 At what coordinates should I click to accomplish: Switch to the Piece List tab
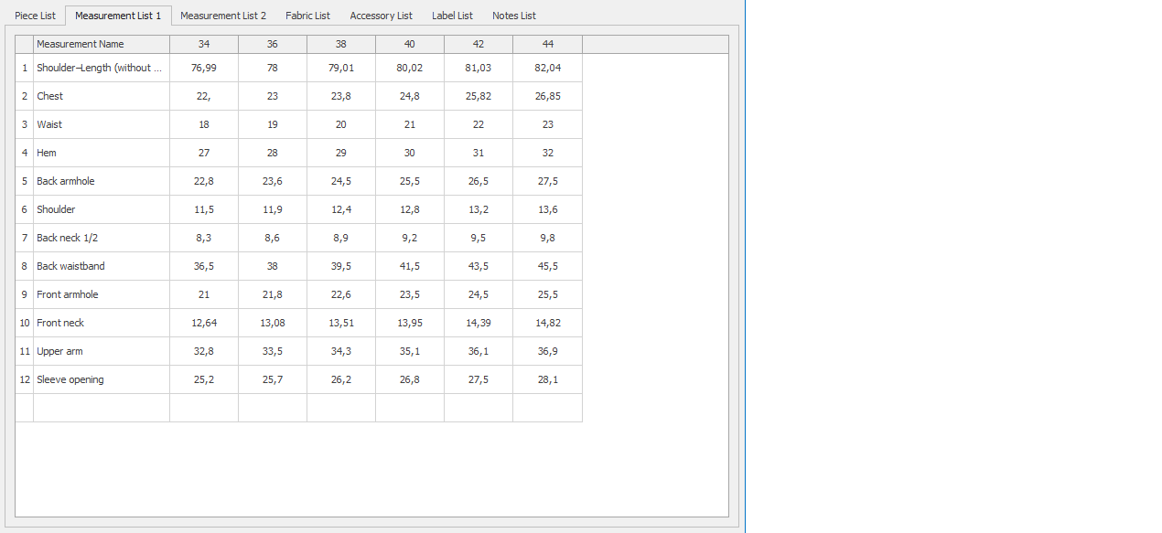[x=35, y=16]
